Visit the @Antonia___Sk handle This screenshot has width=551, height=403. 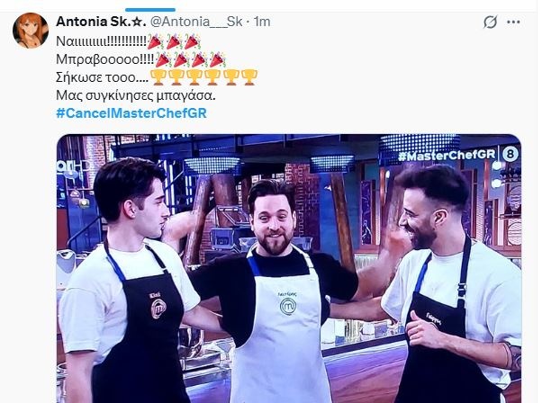tap(196, 22)
